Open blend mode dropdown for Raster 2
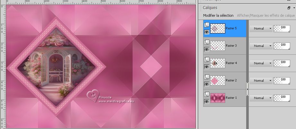This screenshot has width=296, height=129. (261, 81)
